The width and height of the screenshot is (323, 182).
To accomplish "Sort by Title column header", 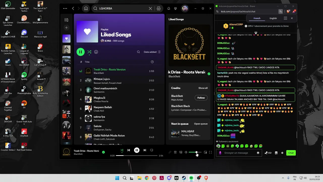I will tap(87, 62).
